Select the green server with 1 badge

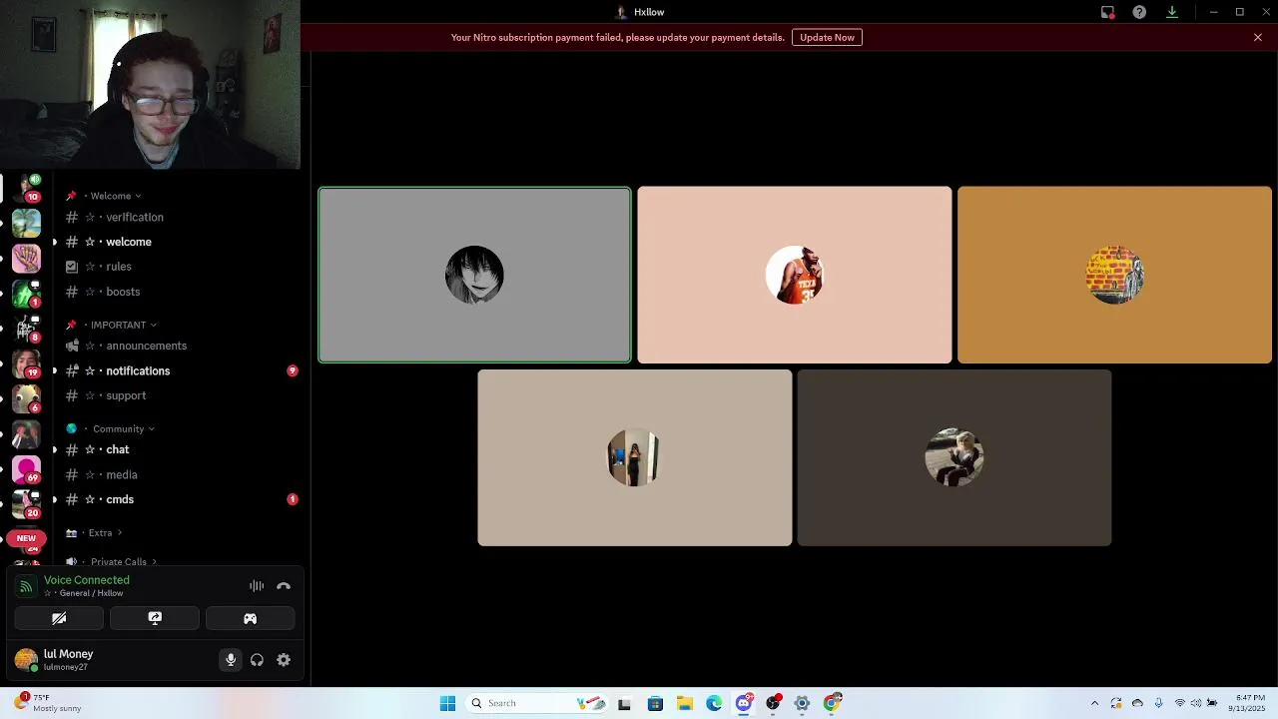[26, 294]
